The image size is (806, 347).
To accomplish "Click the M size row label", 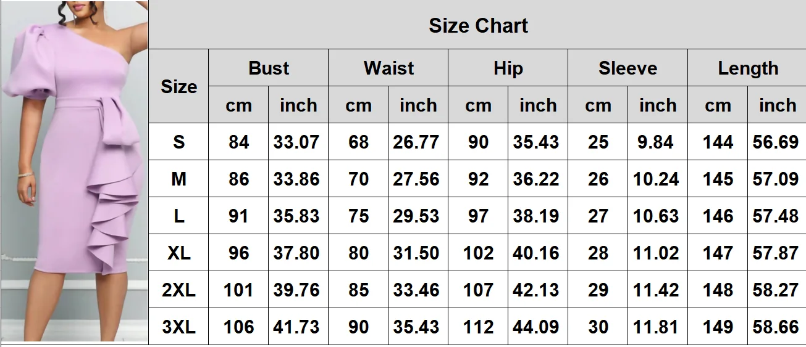I will (178, 179).
